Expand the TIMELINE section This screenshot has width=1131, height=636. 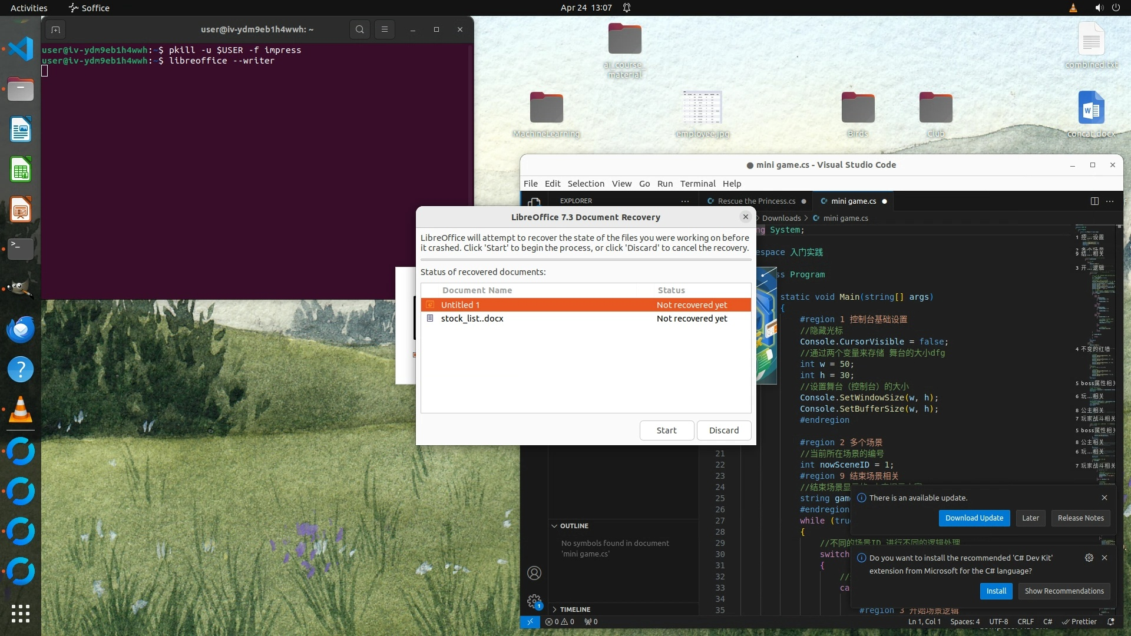(x=574, y=609)
